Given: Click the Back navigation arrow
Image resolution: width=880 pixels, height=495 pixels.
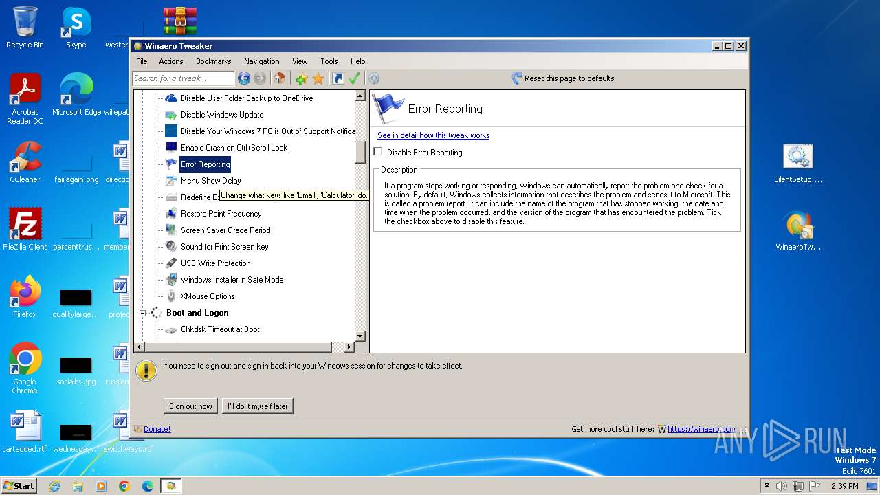Looking at the screenshot, I should tap(243, 78).
